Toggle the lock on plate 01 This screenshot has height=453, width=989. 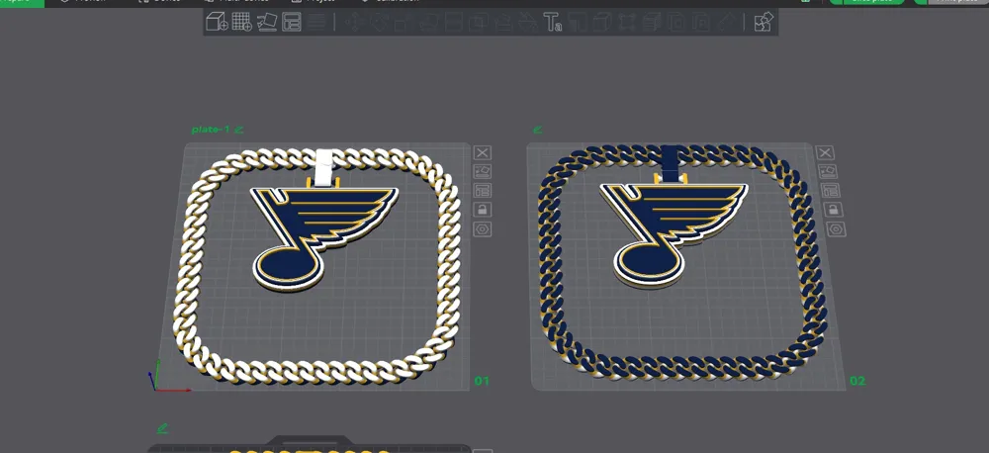pos(482,210)
